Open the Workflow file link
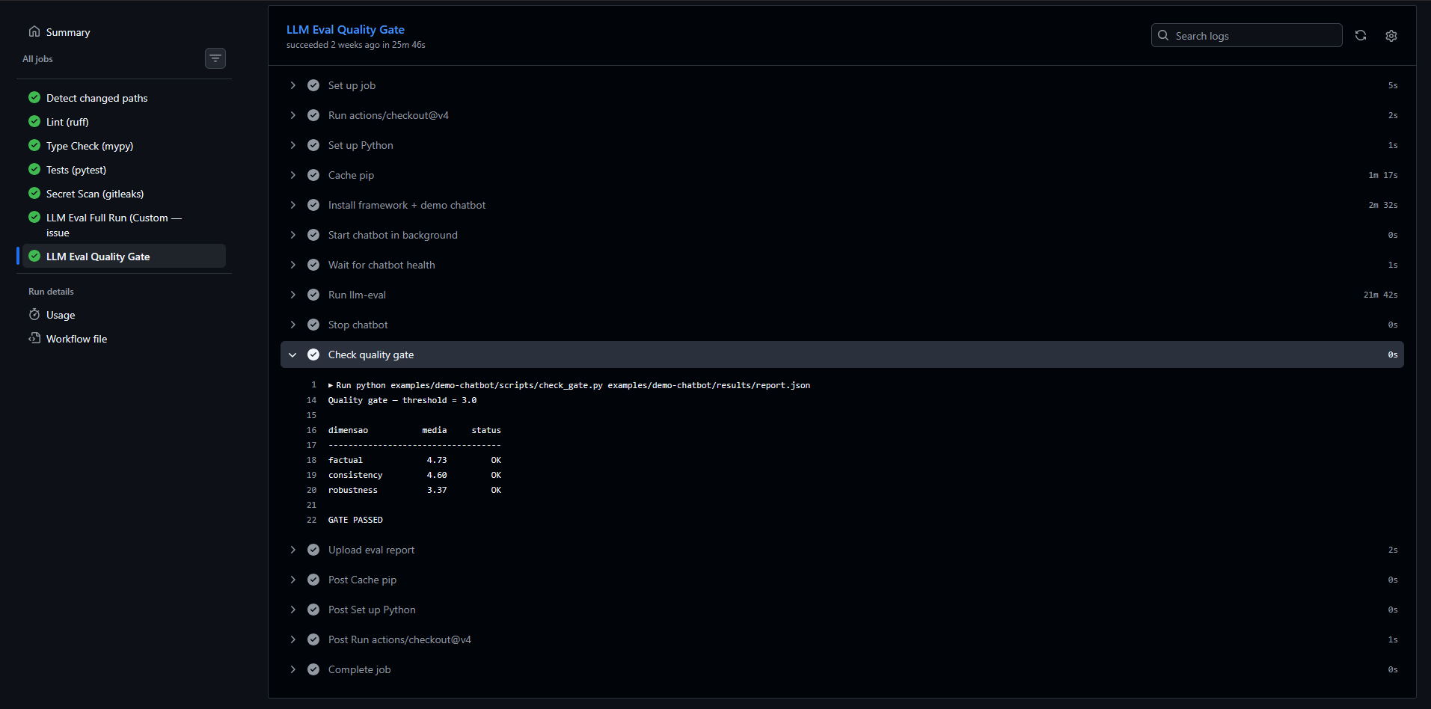1431x709 pixels. click(x=76, y=339)
